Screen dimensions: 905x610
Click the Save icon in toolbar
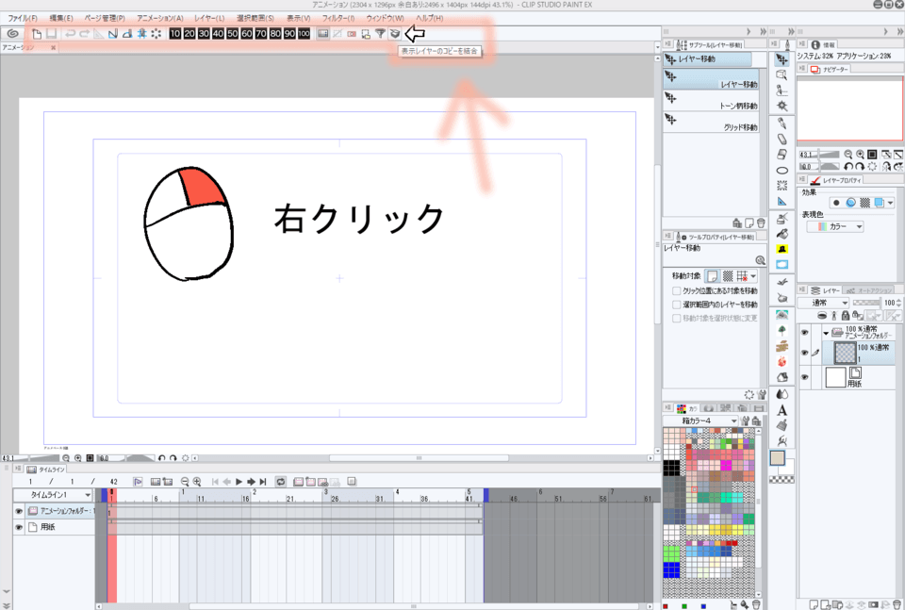coord(51,34)
